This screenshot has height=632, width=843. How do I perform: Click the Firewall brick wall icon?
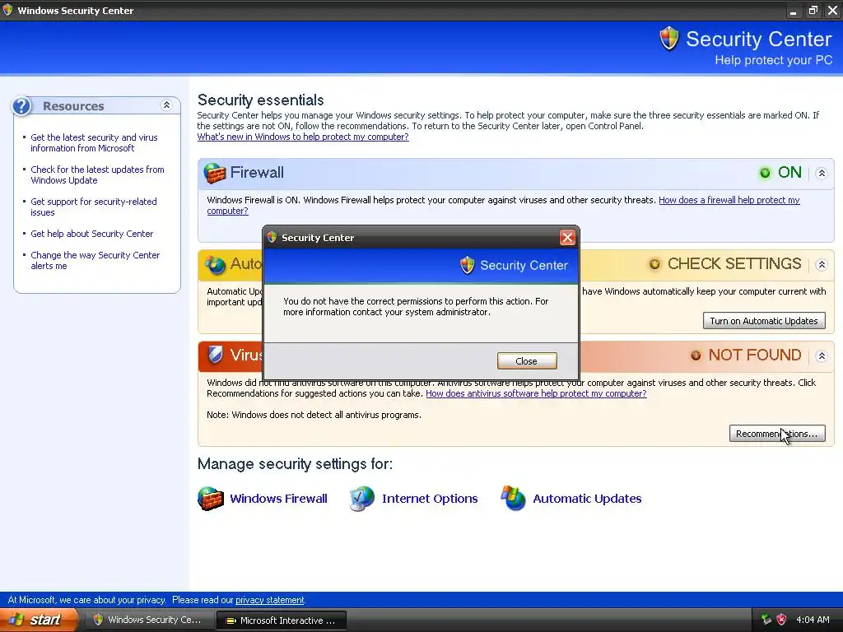point(215,173)
